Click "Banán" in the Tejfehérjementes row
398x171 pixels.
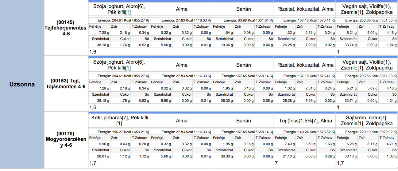243,9
